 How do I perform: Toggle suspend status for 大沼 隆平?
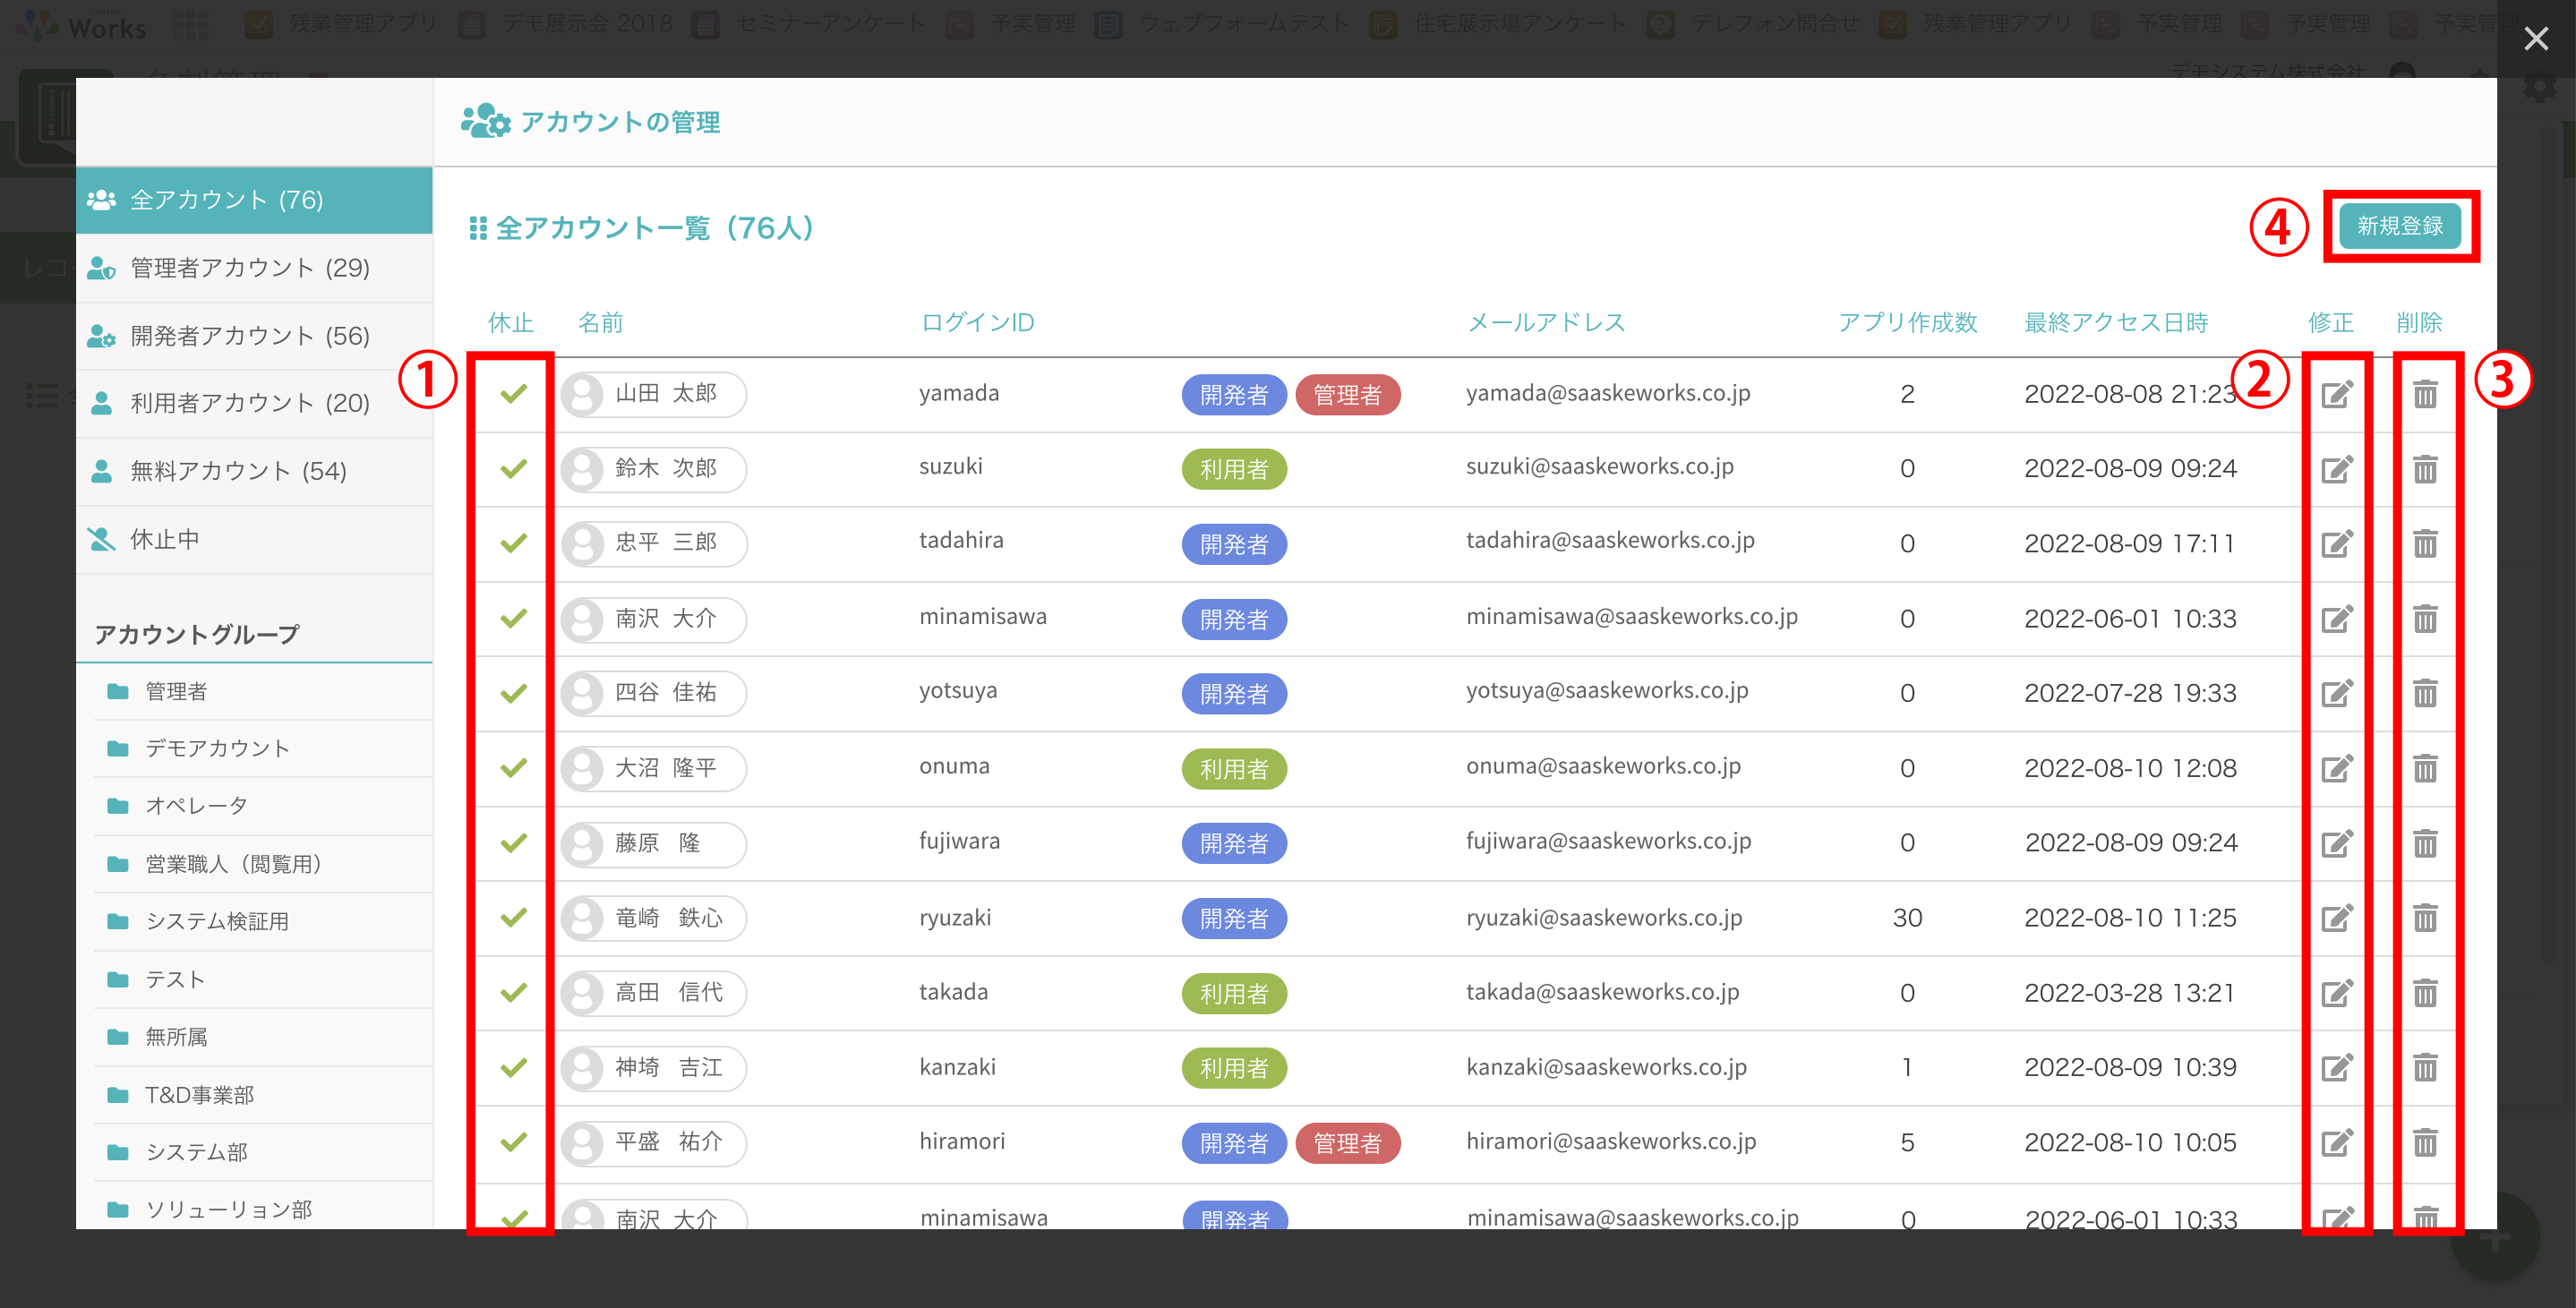513,768
